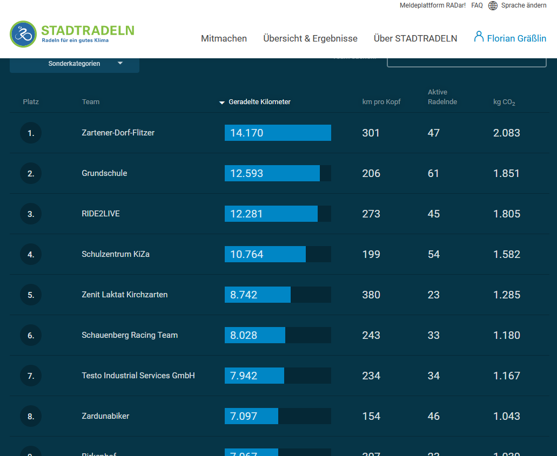Click the rank 2. badge
The width and height of the screenshot is (557, 456).
pos(31,174)
